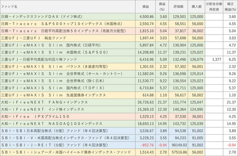Select the profit value 6,710.84
The height and width of the screenshot is (156, 238).
tap(147, 88)
